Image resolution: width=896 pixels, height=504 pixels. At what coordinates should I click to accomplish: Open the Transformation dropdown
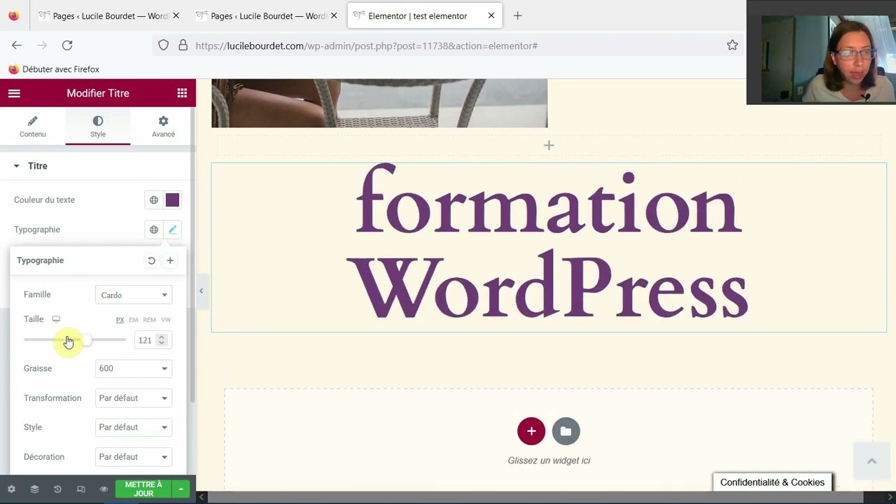tap(134, 398)
